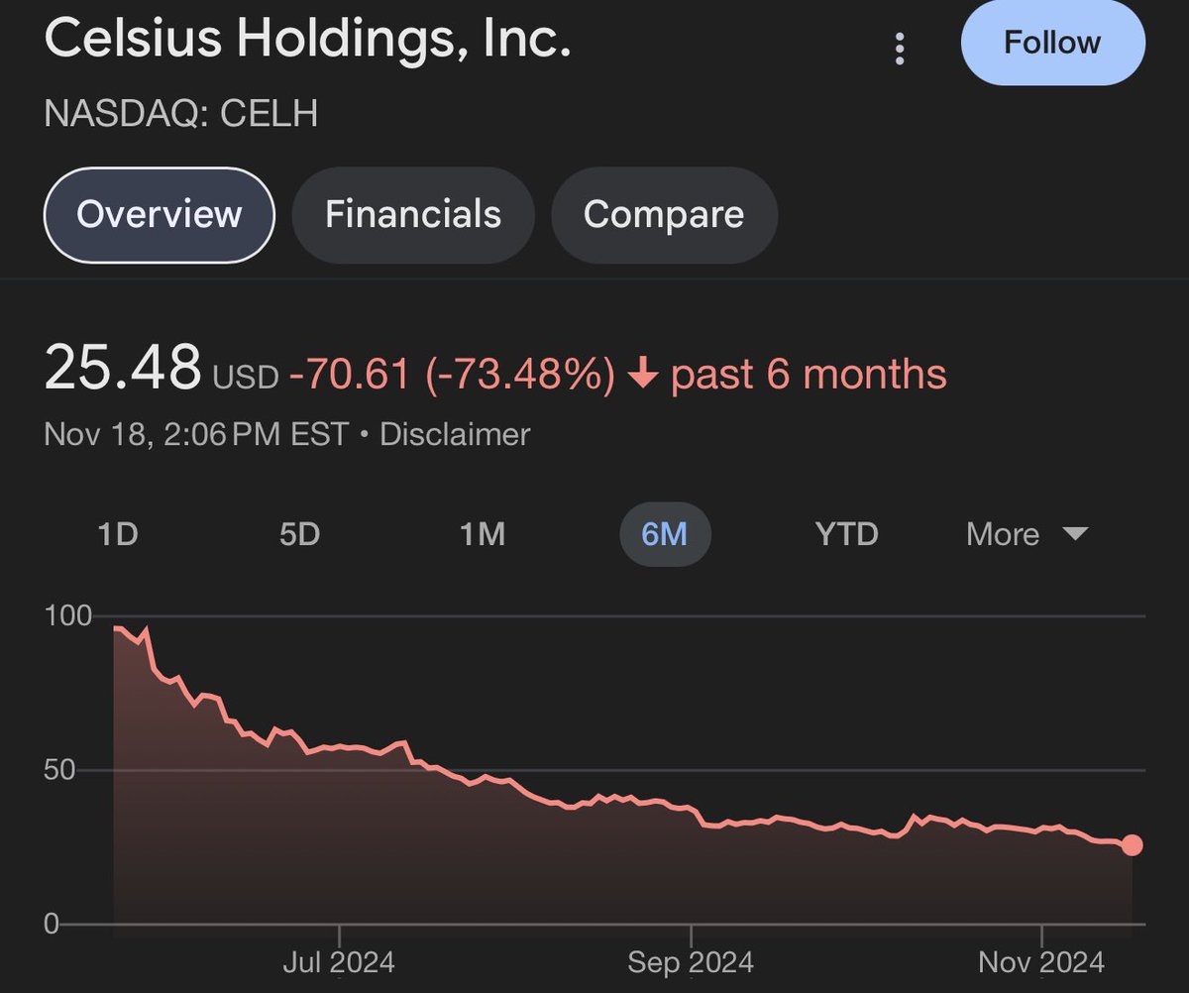Open the Disclaimer link
This screenshot has width=1189, height=993.
455,434
